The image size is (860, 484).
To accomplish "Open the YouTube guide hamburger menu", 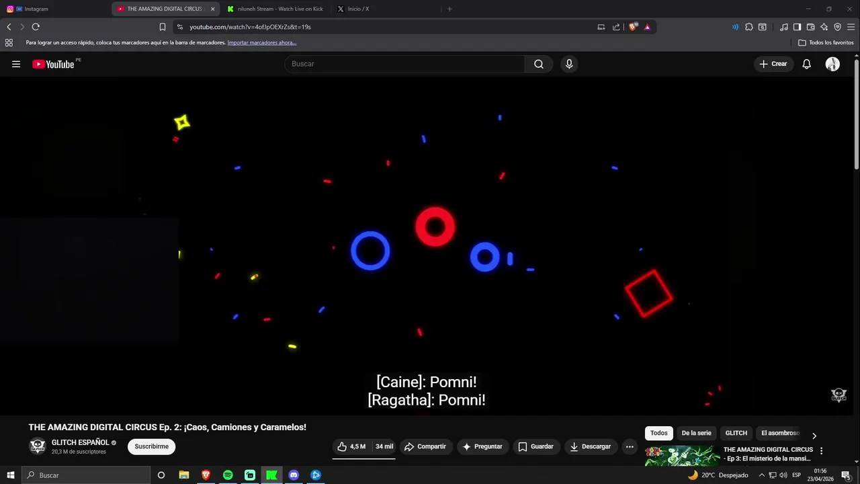I will tap(16, 64).
